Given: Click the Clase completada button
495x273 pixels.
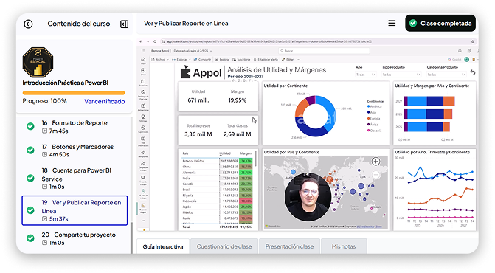Looking at the screenshot, I should tap(440, 23).
